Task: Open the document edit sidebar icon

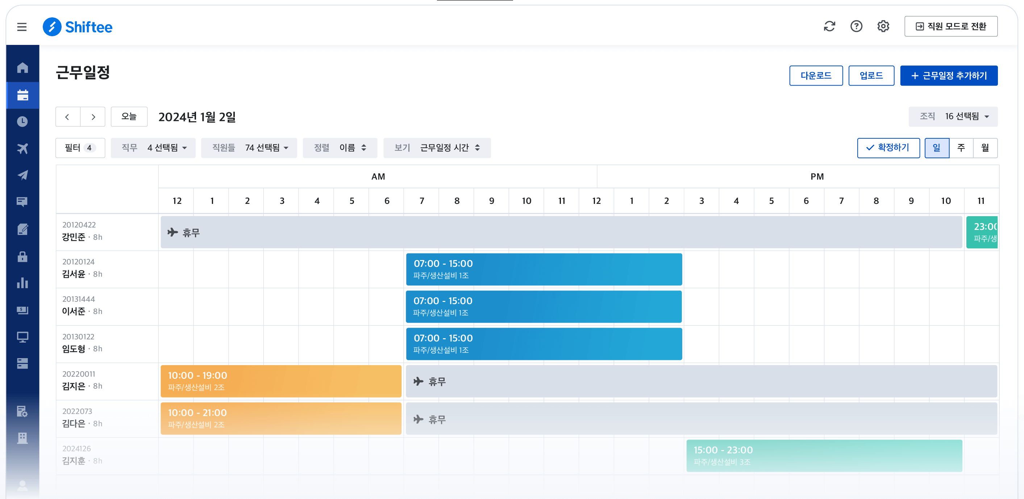Action: tap(23, 229)
